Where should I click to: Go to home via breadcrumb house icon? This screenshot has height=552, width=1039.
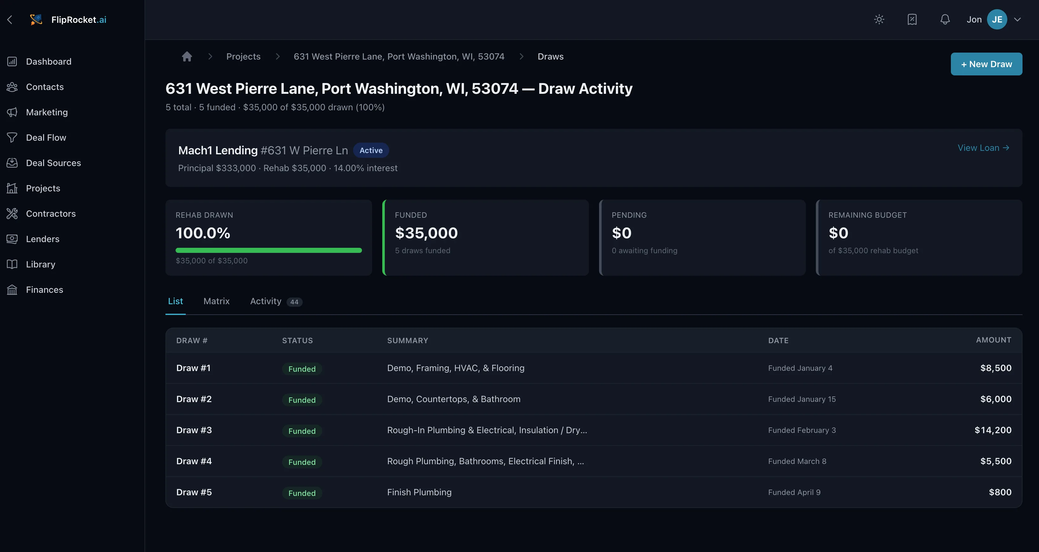point(187,56)
